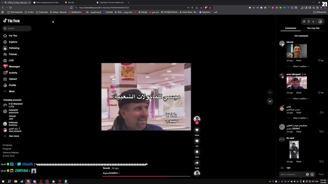
Task: Open the TikTok Get app phone icon
Action: click(x=309, y=21)
